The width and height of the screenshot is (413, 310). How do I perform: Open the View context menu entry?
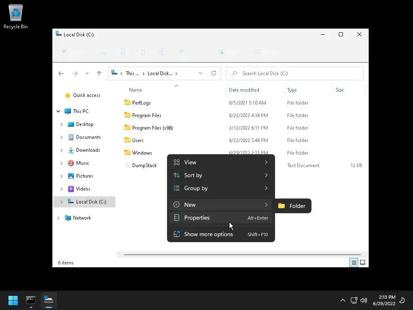pyautogui.click(x=221, y=162)
